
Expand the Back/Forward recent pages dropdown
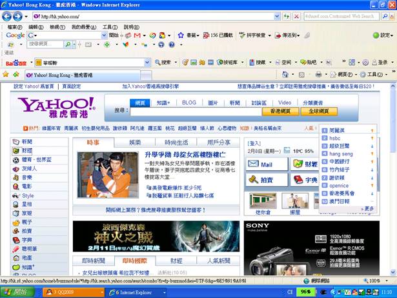pos(26,17)
